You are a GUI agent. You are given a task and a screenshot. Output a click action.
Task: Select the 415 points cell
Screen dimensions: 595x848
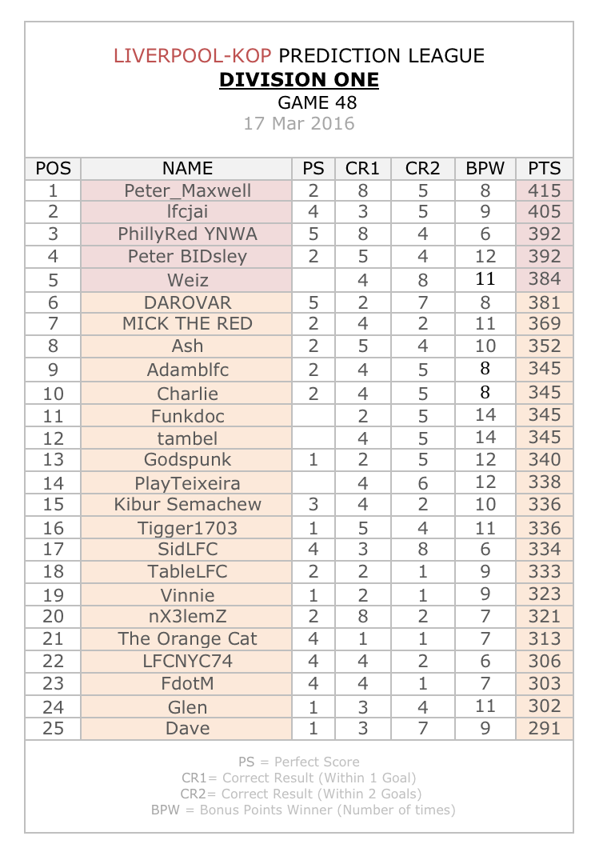(x=544, y=190)
